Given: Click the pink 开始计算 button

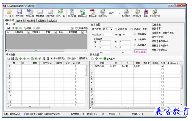Looking at the screenshot, I should [x=141, y=52].
